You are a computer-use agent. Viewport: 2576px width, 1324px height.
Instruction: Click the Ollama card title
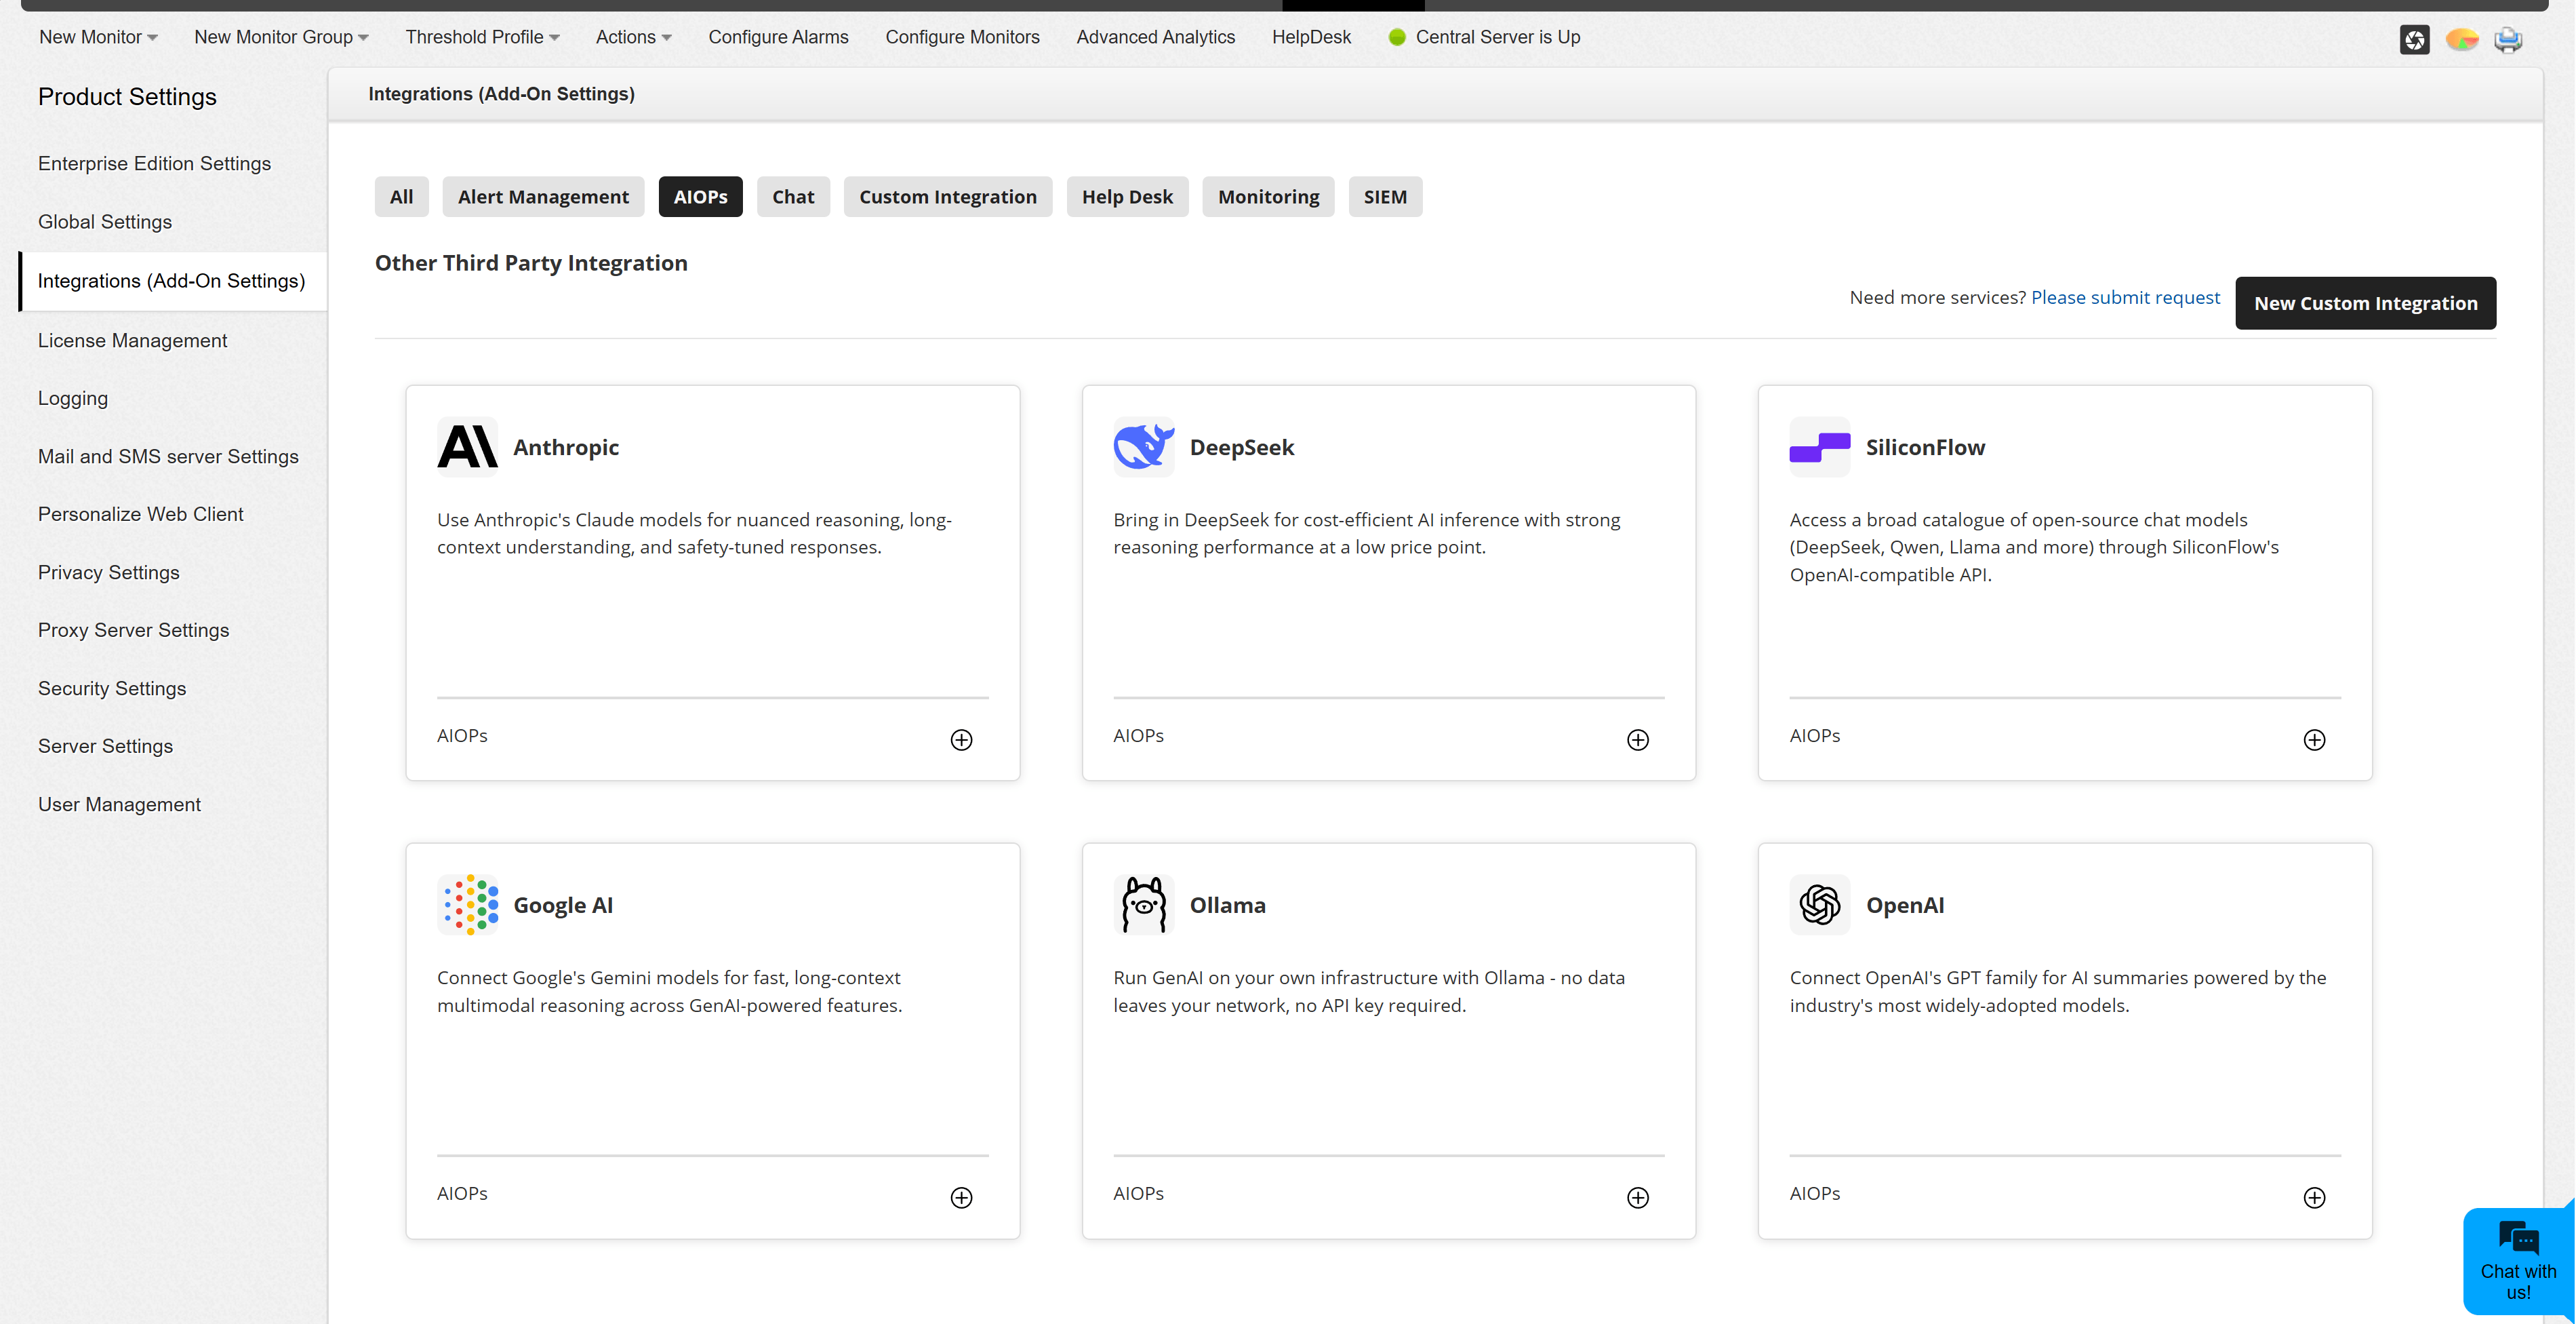tap(1227, 905)
